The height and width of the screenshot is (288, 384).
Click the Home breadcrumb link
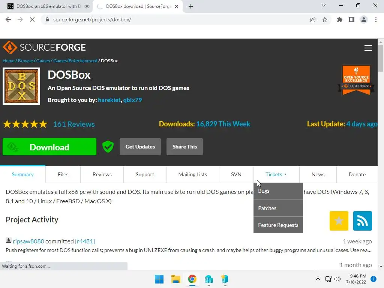pos(9,61)
